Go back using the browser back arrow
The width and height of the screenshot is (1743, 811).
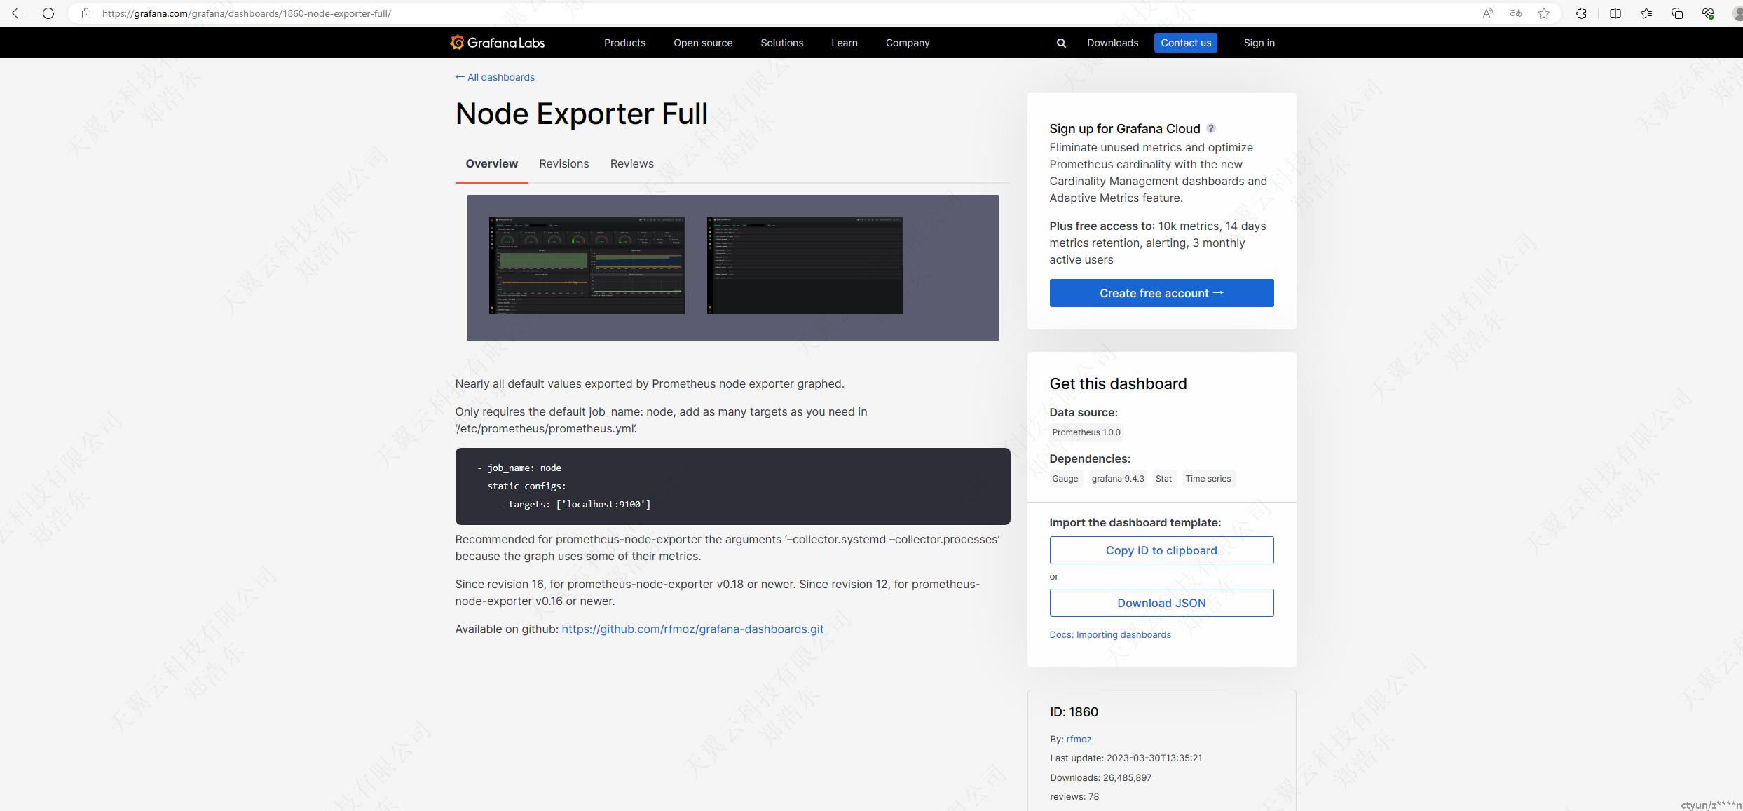click(18, 13)
